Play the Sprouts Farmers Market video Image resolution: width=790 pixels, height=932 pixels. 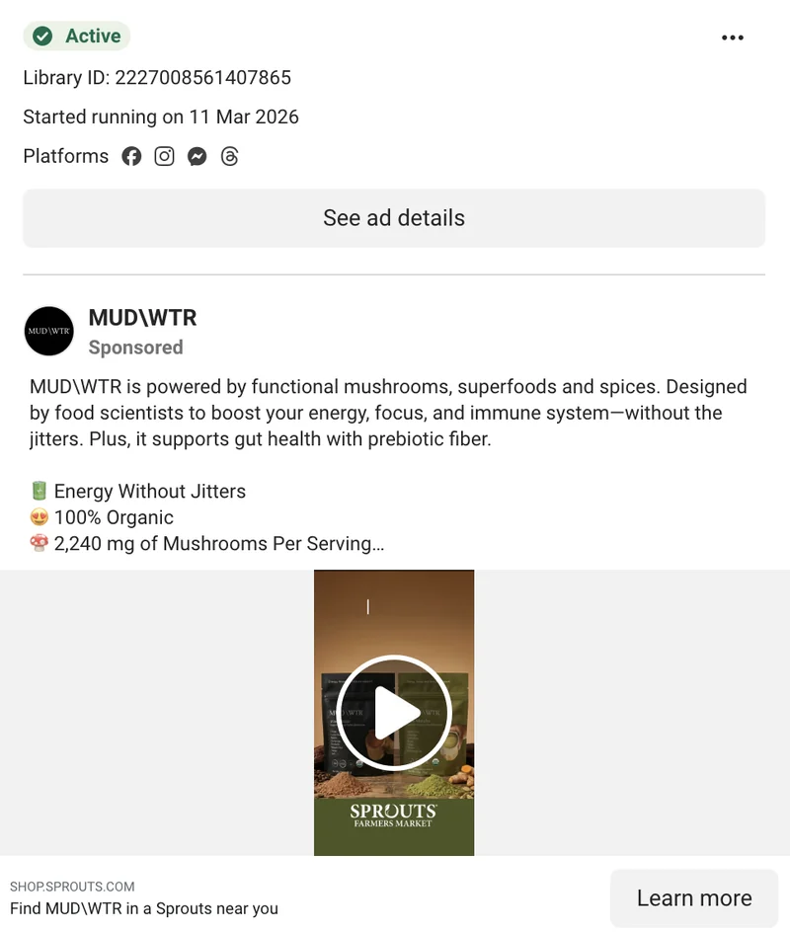(x=394, y=712)
